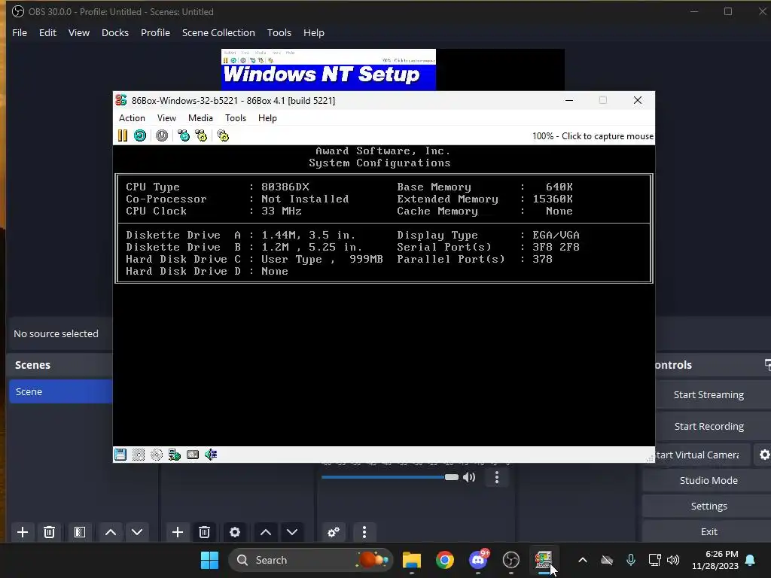Hard reset the 86Box machine via teal icon
Image resolution: width=771 pixels, height=578 pixels.
click(140, 135)
